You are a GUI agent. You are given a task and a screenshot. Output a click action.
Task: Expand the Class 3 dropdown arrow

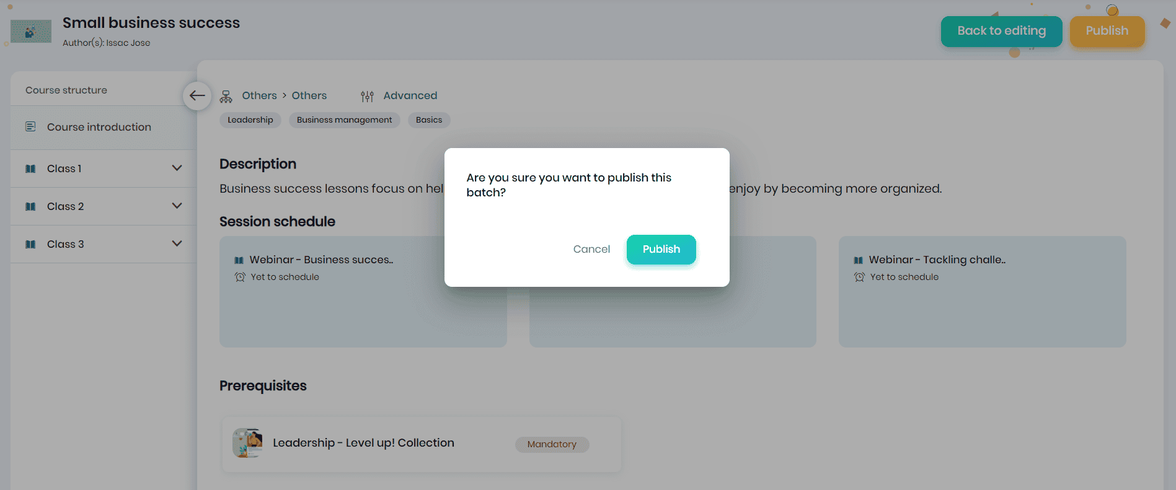[x=177, y=243]
